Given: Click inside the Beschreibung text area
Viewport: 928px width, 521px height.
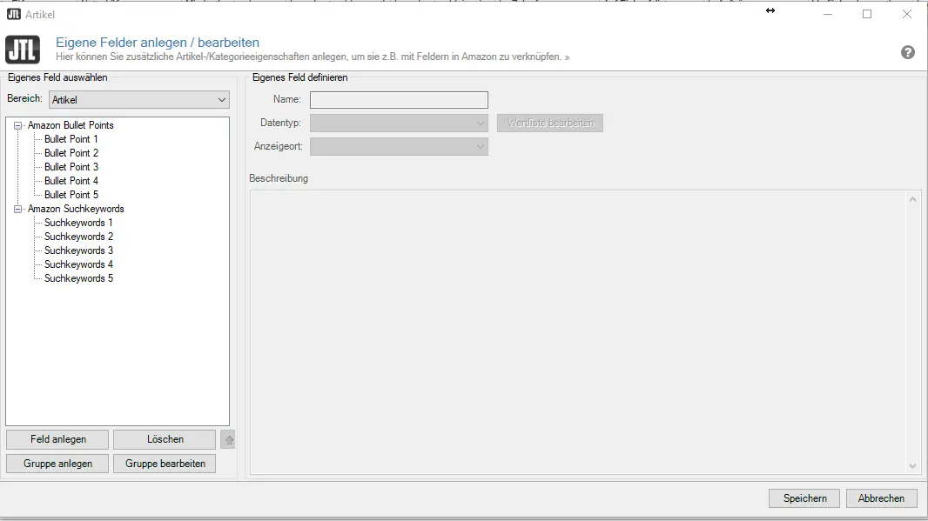Looking at the screenshot, I should 579,332.
